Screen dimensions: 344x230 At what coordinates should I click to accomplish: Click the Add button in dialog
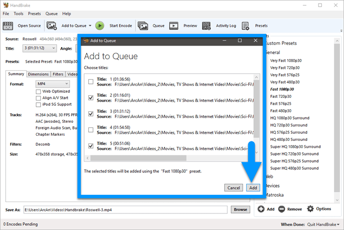pos(253,188)
